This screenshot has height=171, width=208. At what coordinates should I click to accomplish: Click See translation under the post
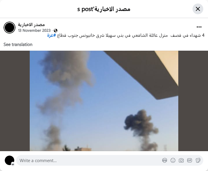coord(18,44)
